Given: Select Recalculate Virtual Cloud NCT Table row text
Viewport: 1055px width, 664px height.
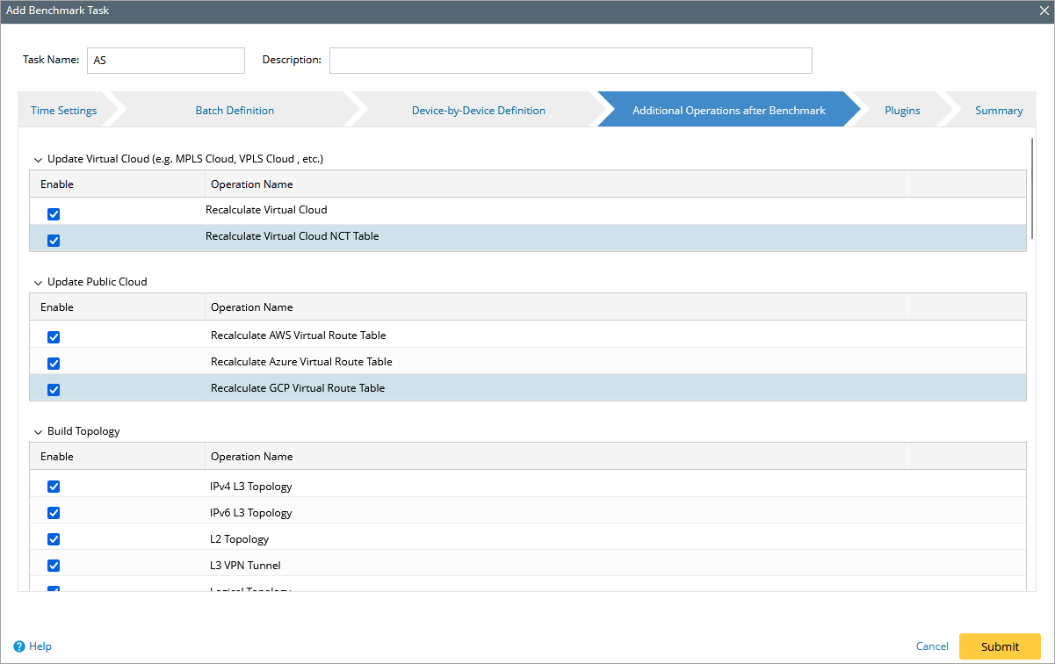Looking at the screenshot, I should pyautogui.click(x=293, y=236).
